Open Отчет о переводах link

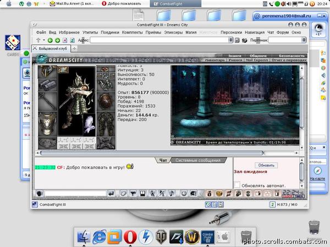pyautogui.click(x=289, y=60)
